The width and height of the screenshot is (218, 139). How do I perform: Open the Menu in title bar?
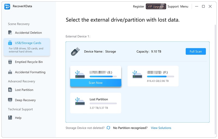(x=184, y=7)
